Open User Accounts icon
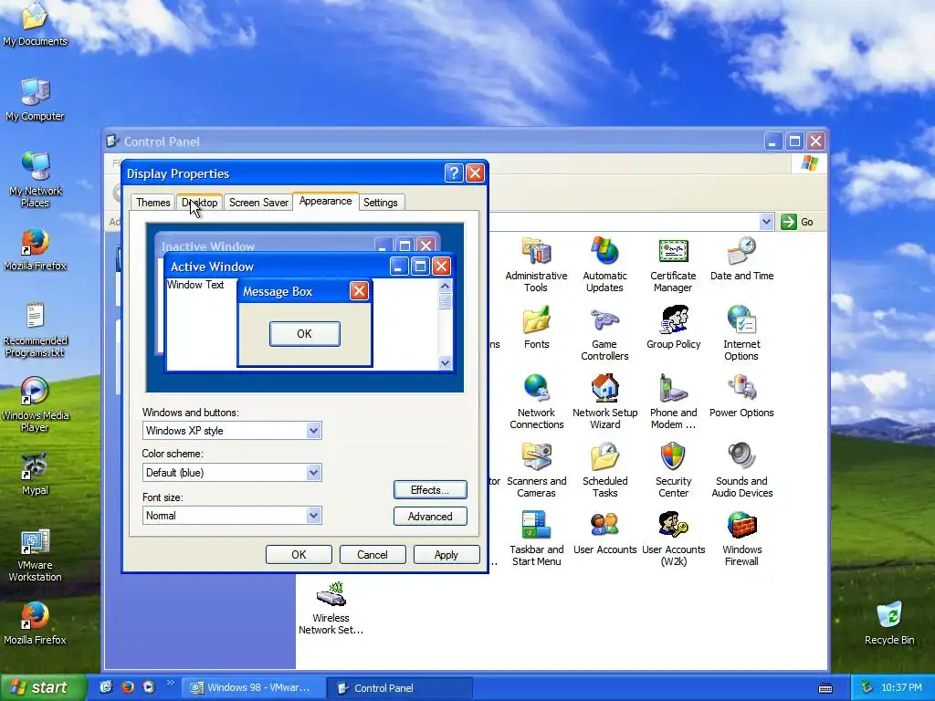935x701 pixels. click(x=604, y=533)
